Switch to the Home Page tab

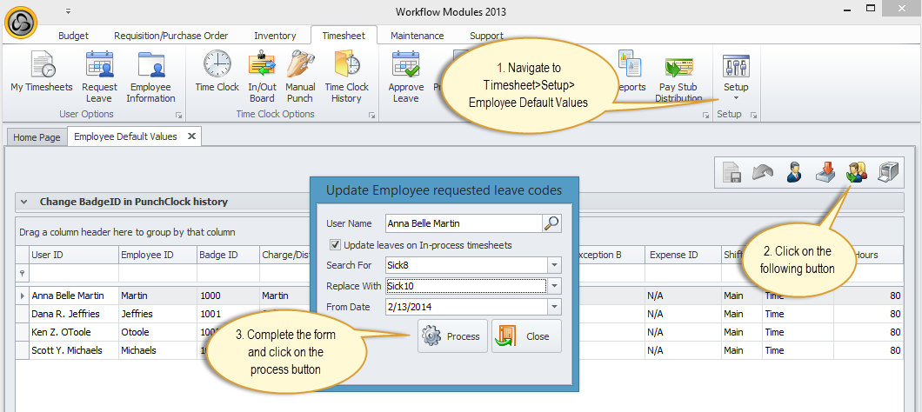(x=37, y=137)
